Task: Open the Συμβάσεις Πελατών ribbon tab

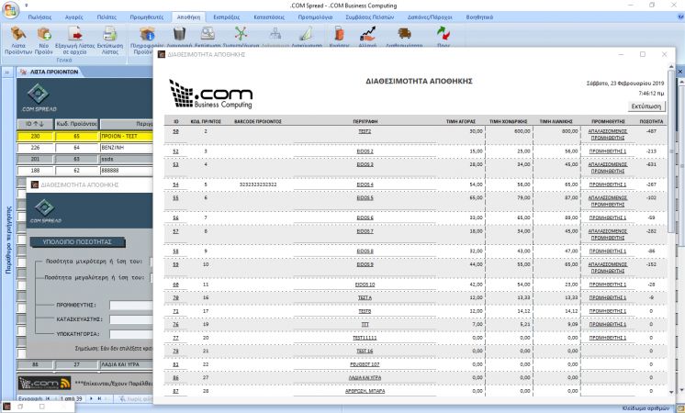Action: point(369,17)
